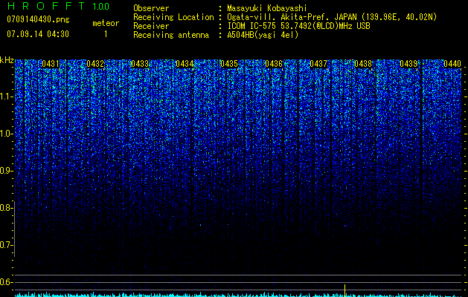Click the 0435 time marker

[229, 64]
